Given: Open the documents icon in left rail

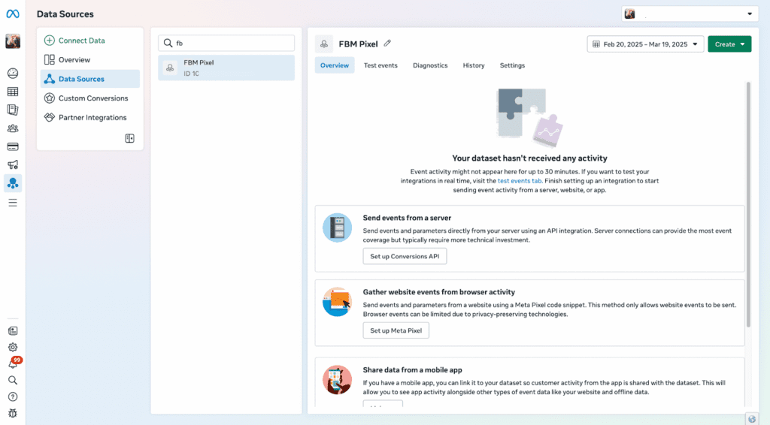Looking at the screenshot, I should point(13,110).
